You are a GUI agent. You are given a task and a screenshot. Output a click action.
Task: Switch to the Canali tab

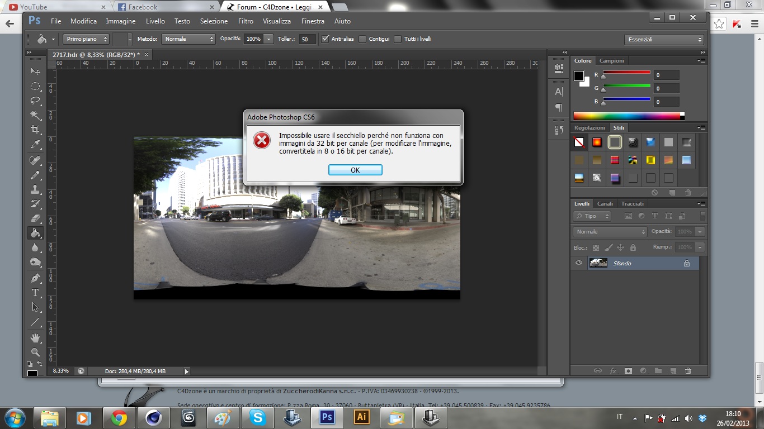pos(605,204)
